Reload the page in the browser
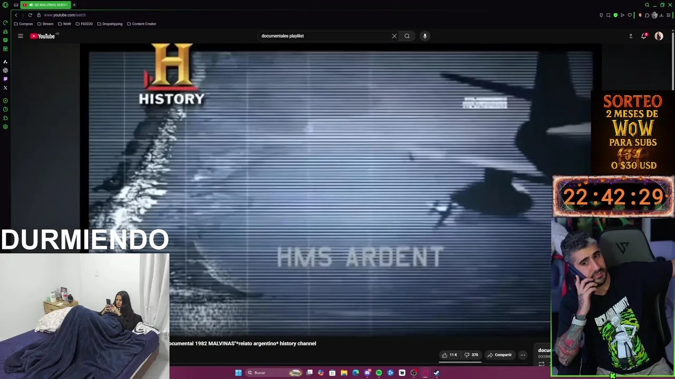The image size is (675, 379). (x=30, y=15)
